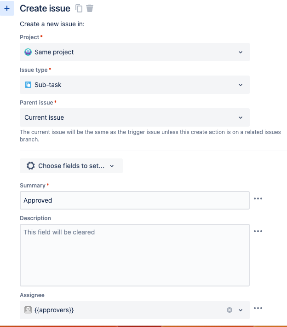The width and height of the screenshot is (287, 327).
Task: Expand the Assignee dropdown chevron
Action: point(240,310)
